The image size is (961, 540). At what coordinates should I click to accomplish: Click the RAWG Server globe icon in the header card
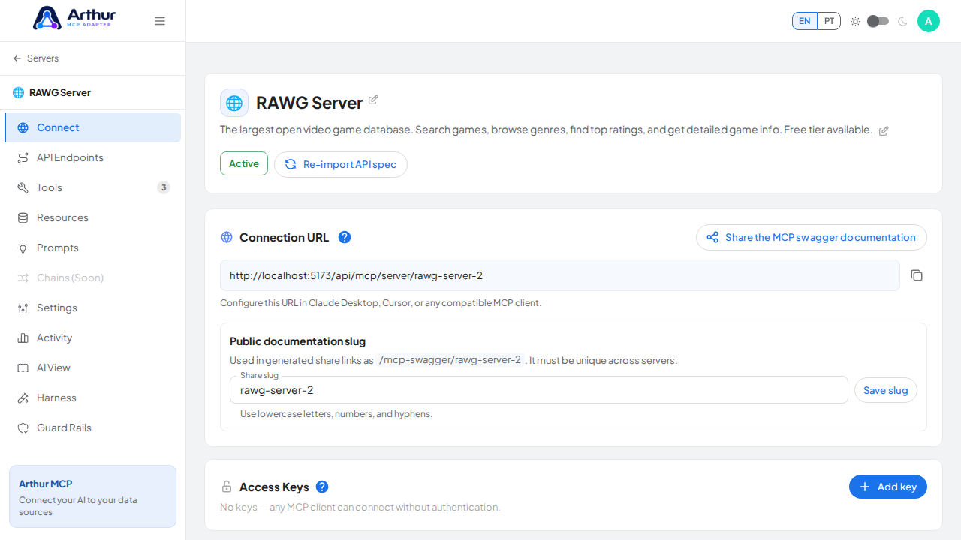tap(234, 103)
